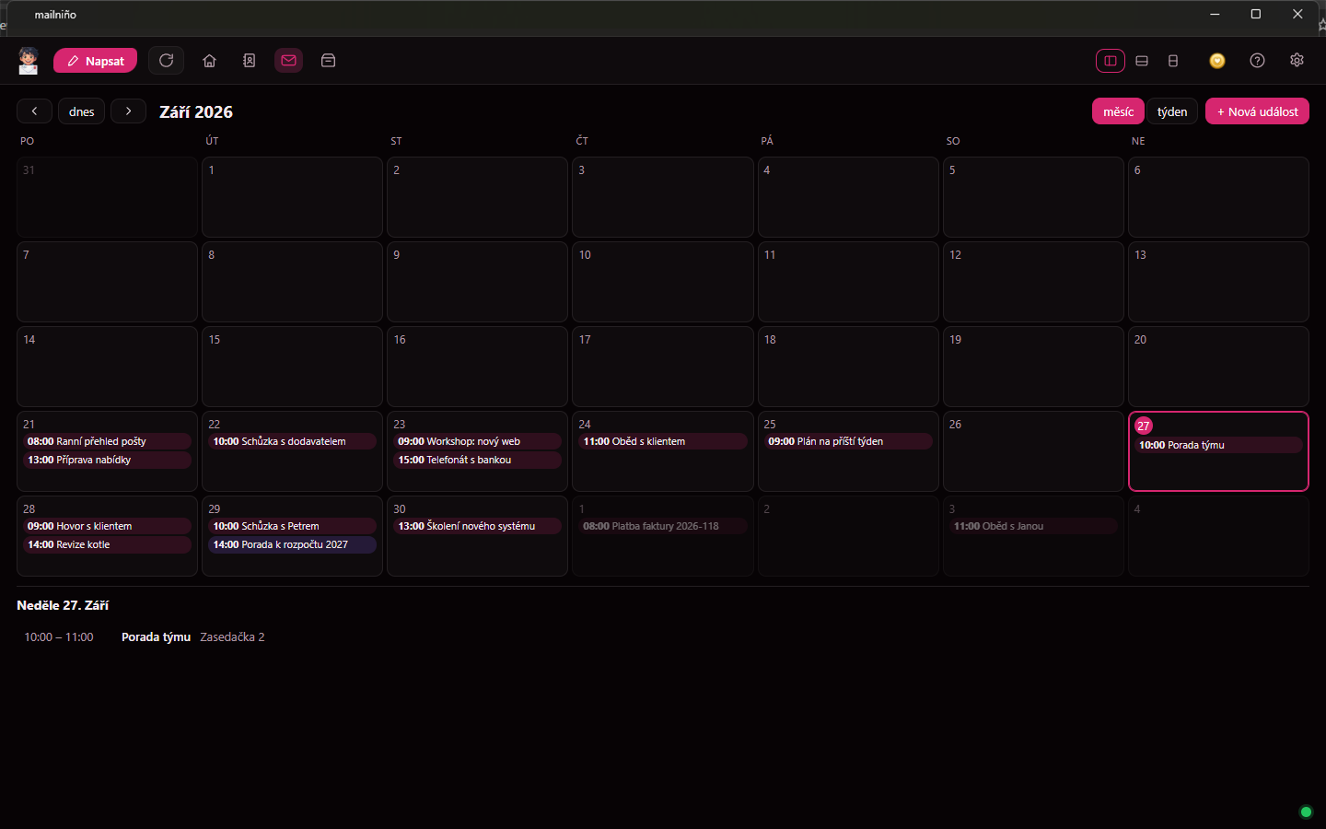Select the side-by-side column layout
This screenshot has height=829, width=1326.
coord(1111,61)
